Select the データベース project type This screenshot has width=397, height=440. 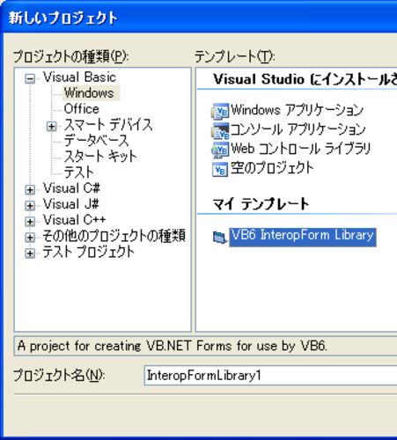(x=96, y=140)
